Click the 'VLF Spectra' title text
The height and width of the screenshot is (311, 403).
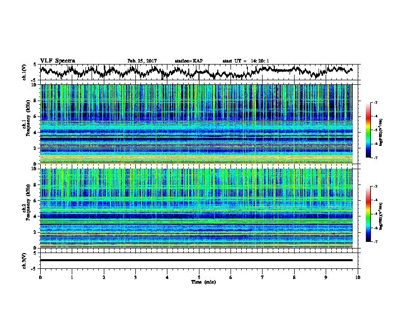(57, 60)
